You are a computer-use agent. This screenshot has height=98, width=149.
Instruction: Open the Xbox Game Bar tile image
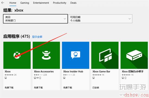coord(105,55)
